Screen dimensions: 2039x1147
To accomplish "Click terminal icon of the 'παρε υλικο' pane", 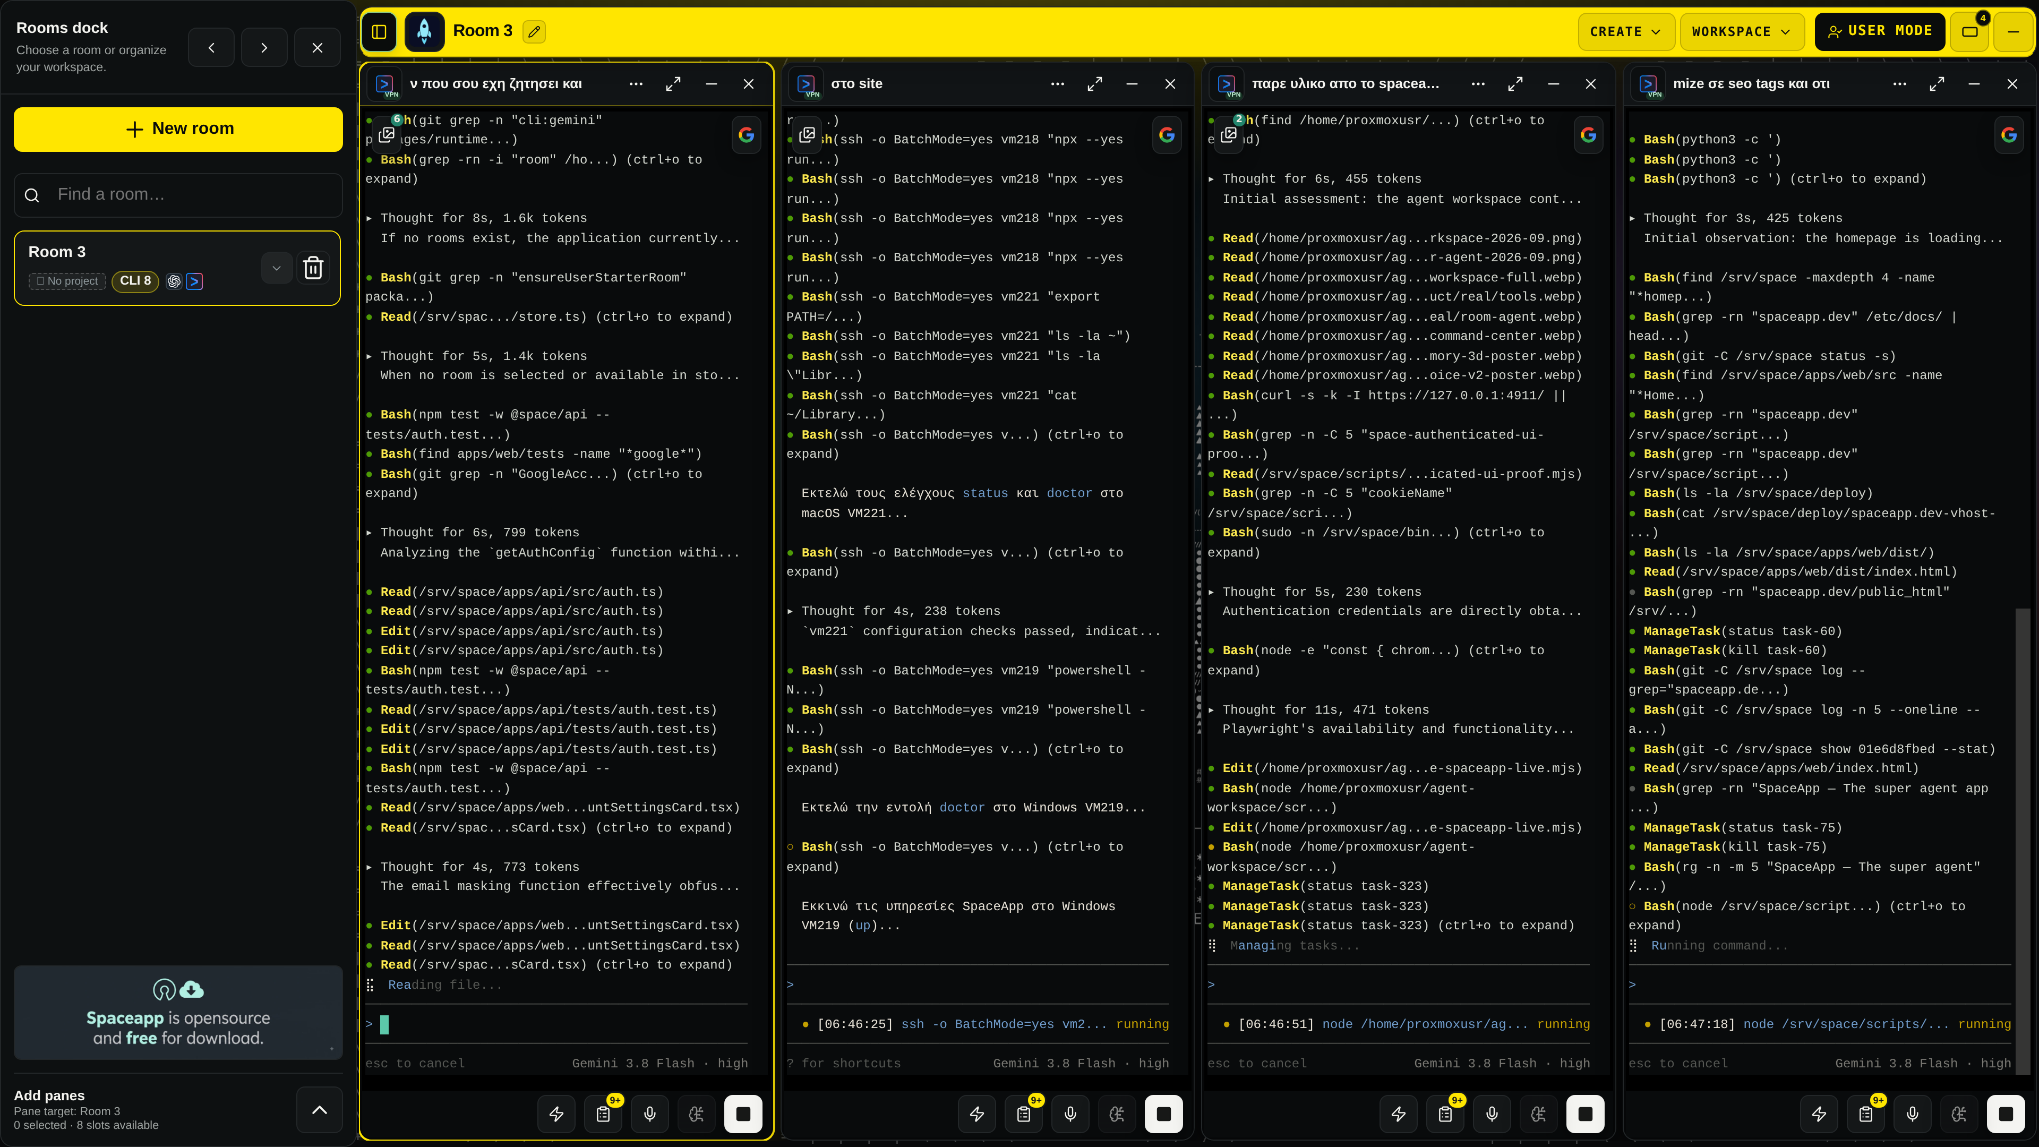I will click(x=1228, y=84).
